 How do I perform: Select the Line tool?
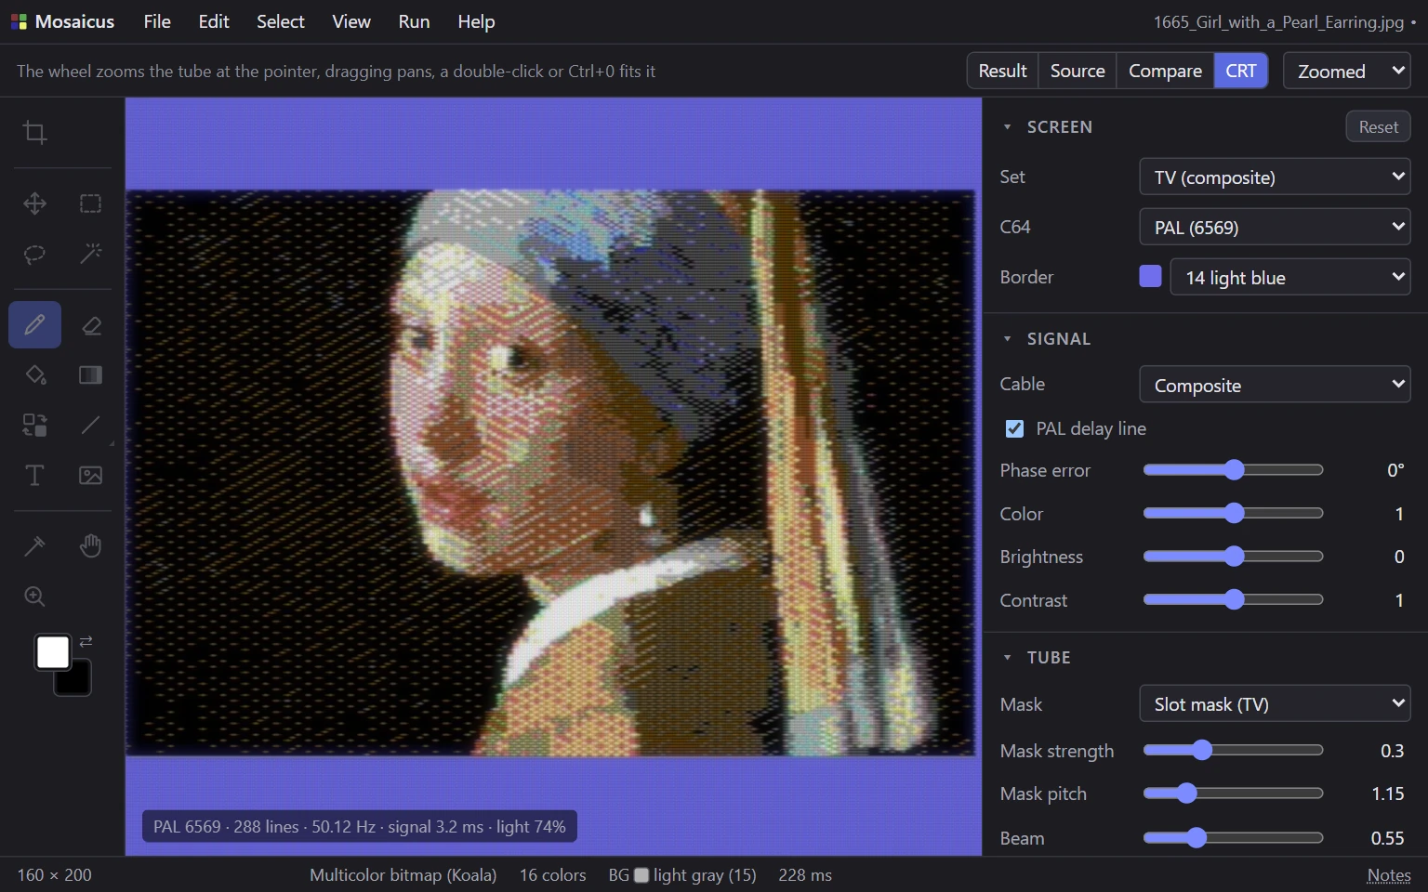(90, 425)
